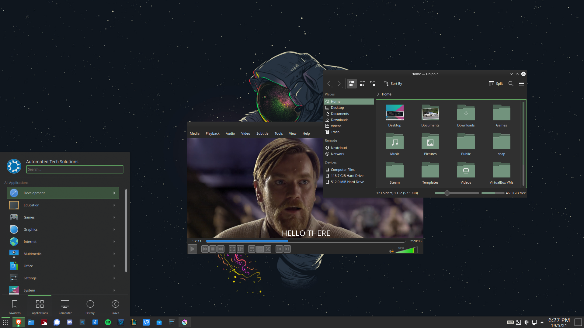Screen dimensions: 584x328
Task: Click the launcher search field
Action: coord(75,169)
